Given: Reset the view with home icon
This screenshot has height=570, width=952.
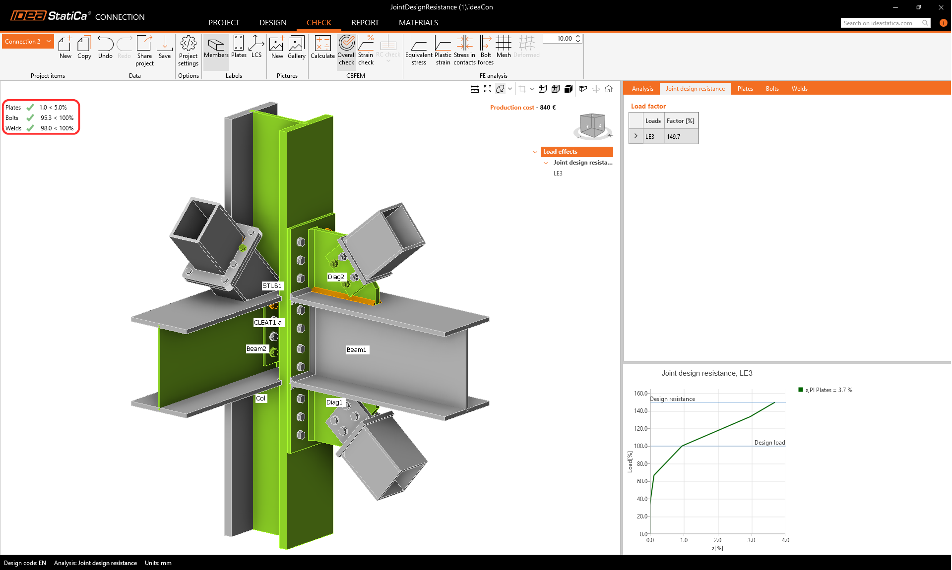Looking at the screenshot, I should click(x=609, y=89).
